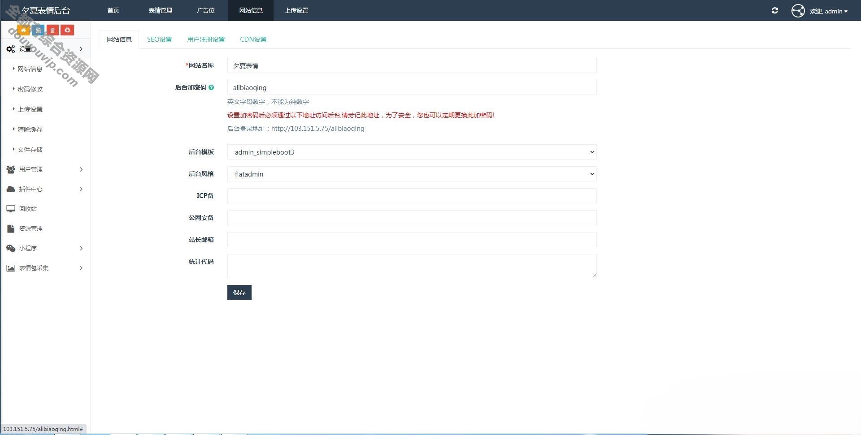Click the 后台加密码 input field
861x435 pixels.
412,87
